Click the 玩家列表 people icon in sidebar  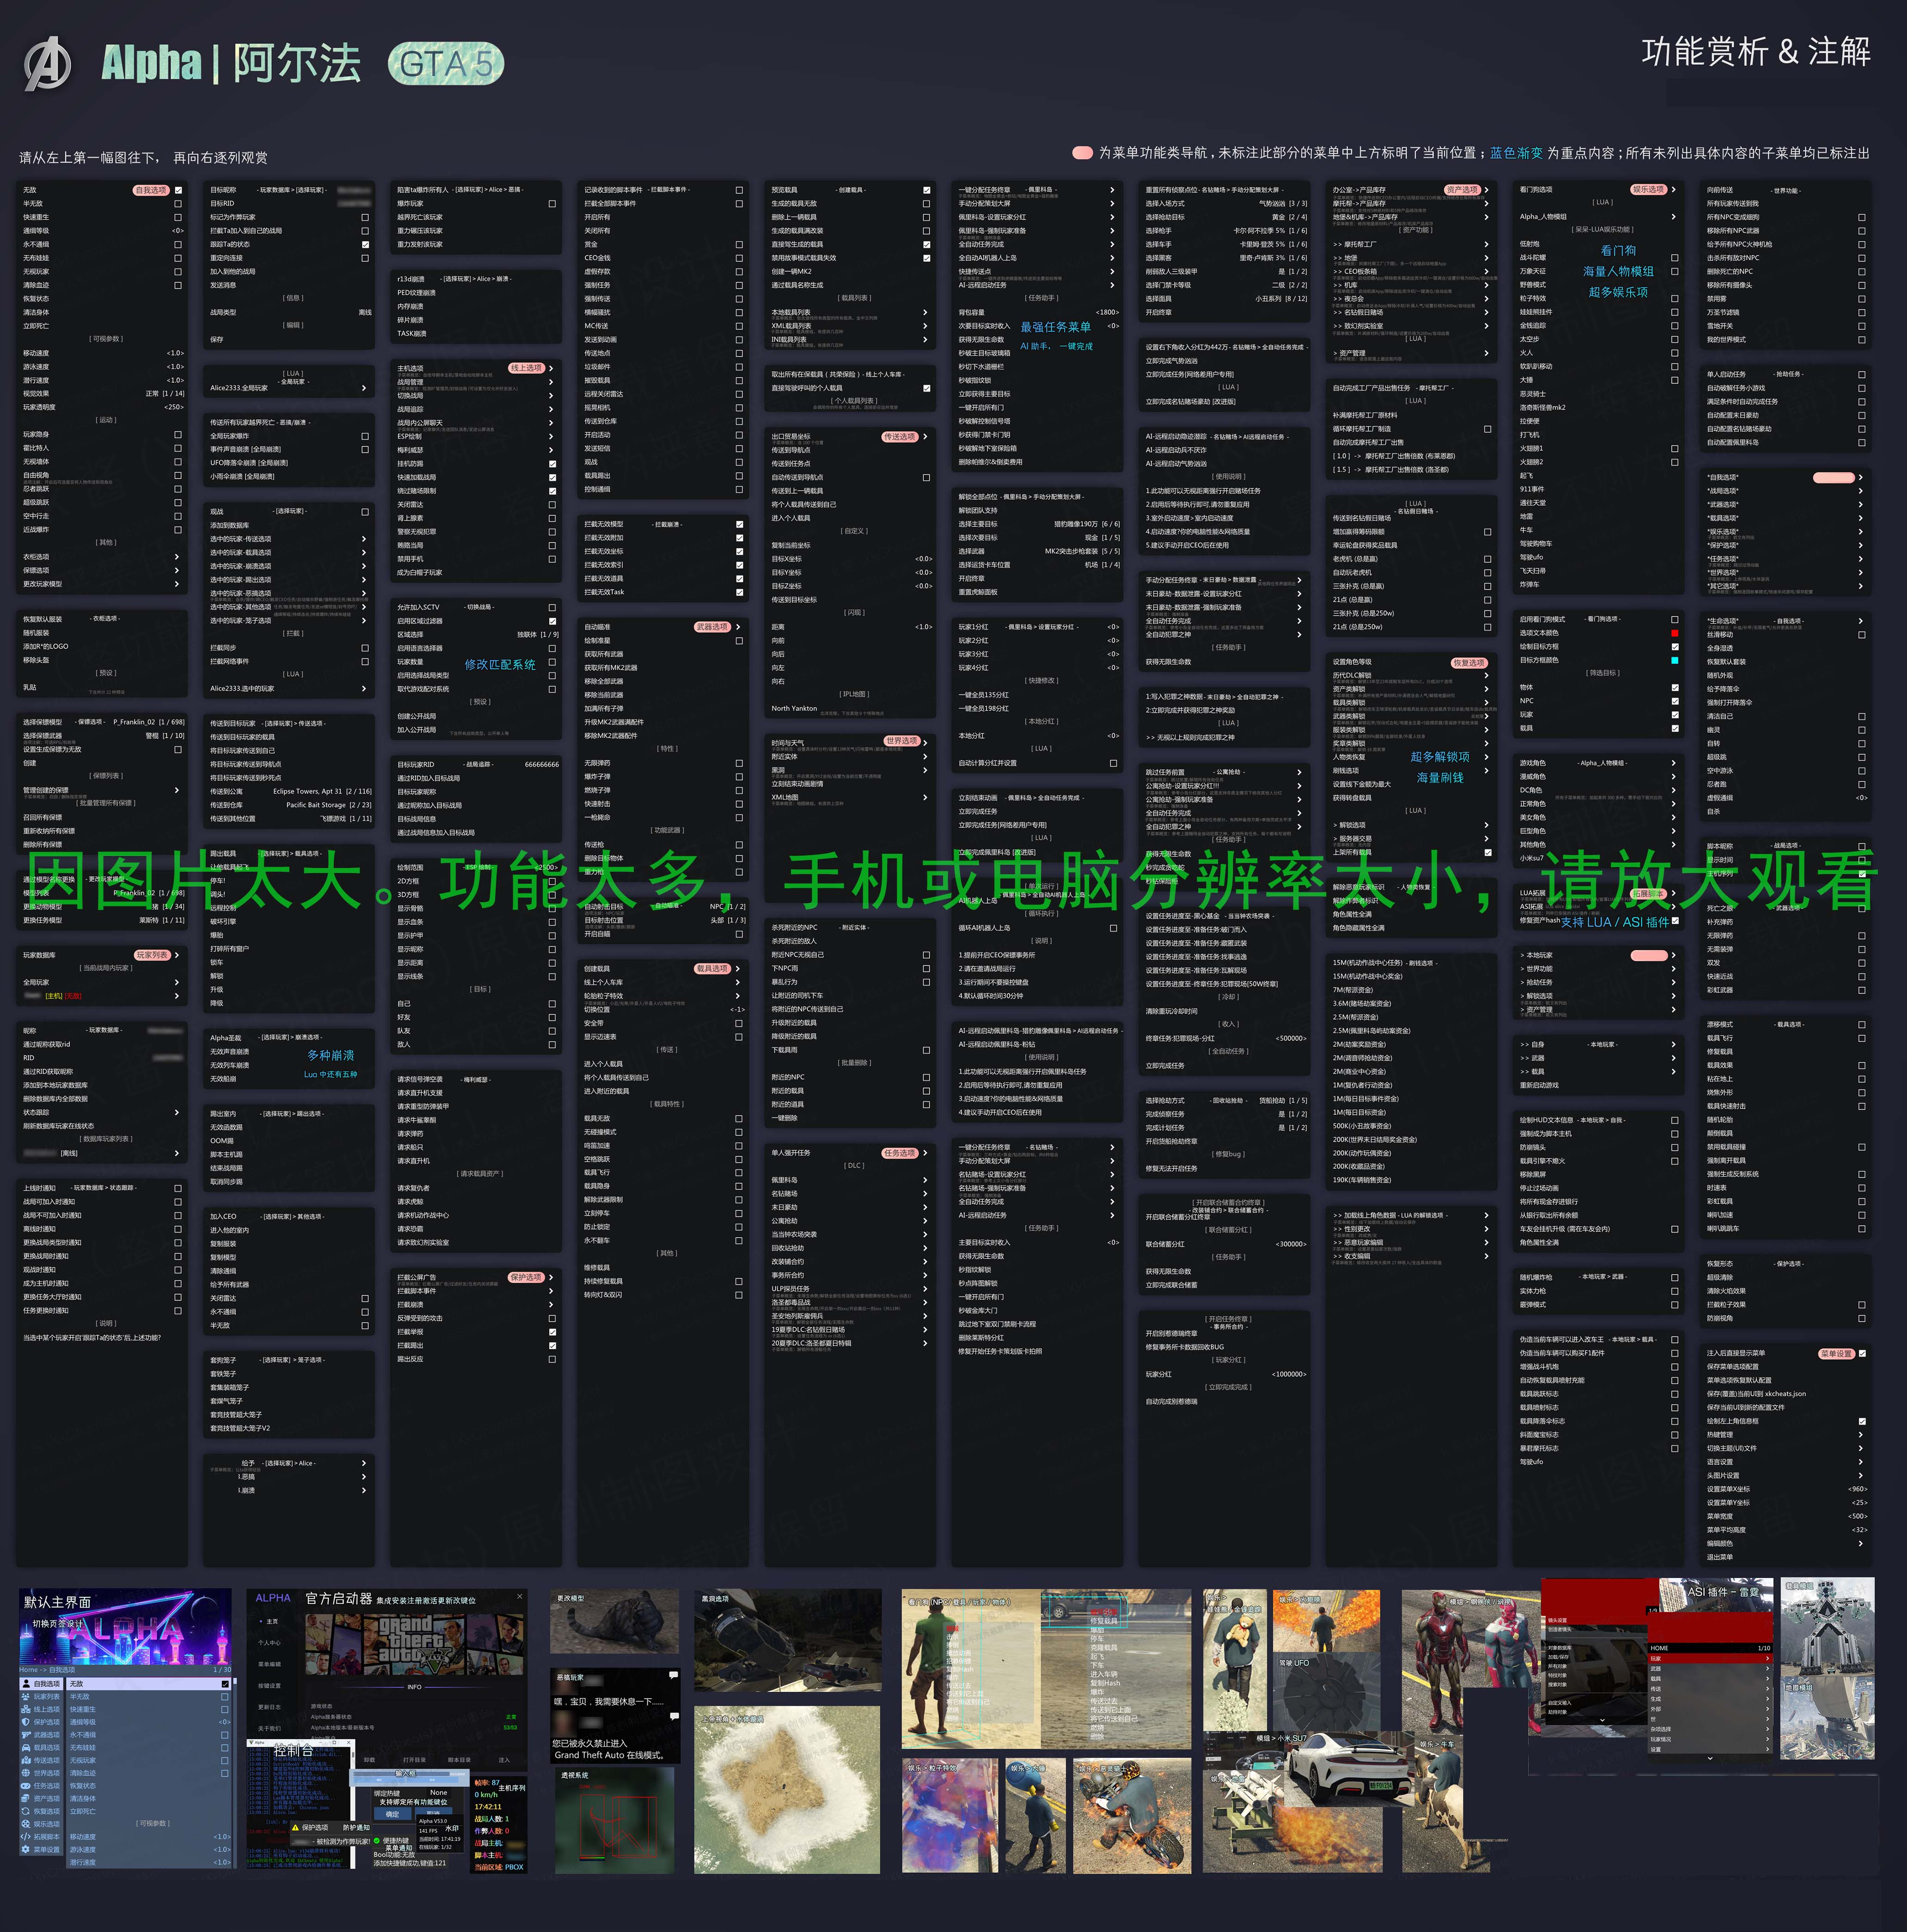pyautogui.click(x=26, y=1697)
